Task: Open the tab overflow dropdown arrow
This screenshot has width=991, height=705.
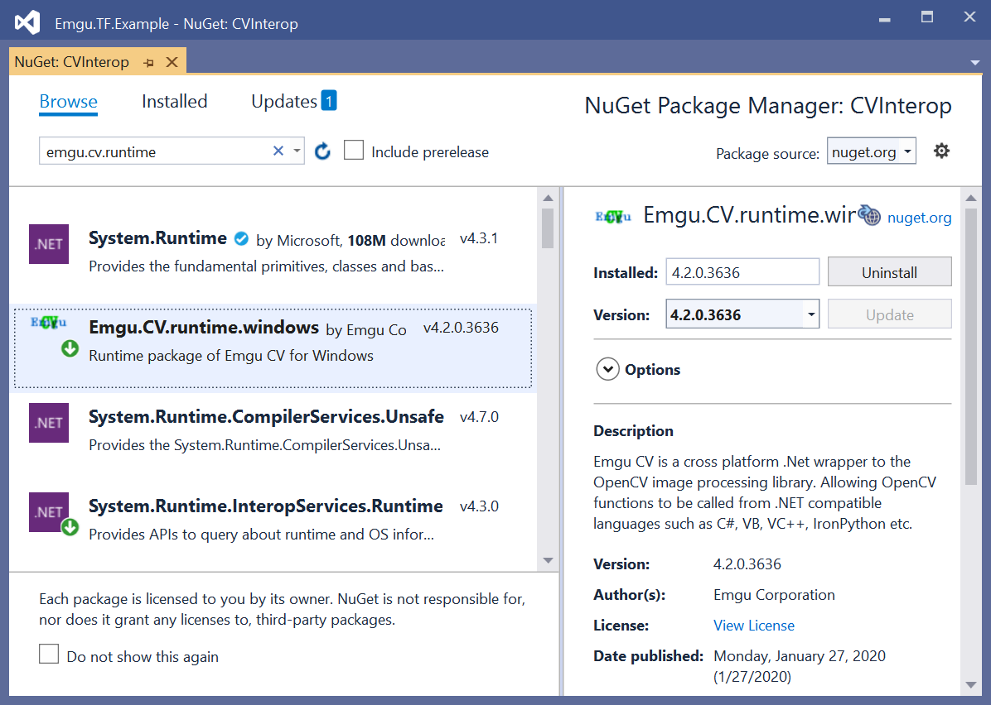Action: (974, 63)
